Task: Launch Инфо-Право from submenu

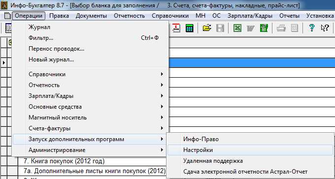Action: tap(250, 139)
